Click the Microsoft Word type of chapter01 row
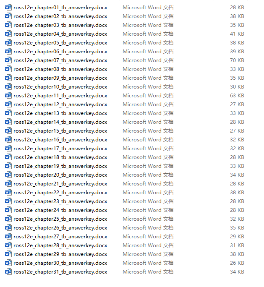 click(148, 8)
